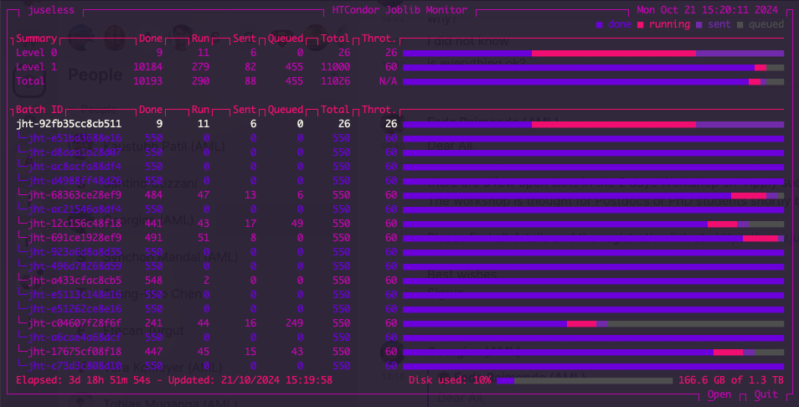Click the Disk used progress bar
Image resolution: width=799 pixels, height=407 pixels.
point(584,380)
